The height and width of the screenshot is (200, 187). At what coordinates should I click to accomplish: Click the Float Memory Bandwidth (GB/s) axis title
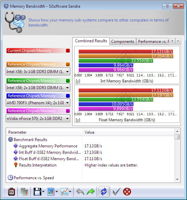[x=127, y=120]
